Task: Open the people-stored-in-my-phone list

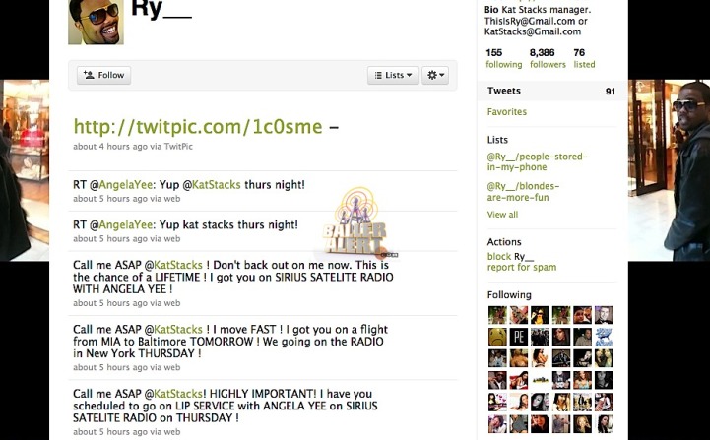Action: pyautogui.click(x=537, y=161)
